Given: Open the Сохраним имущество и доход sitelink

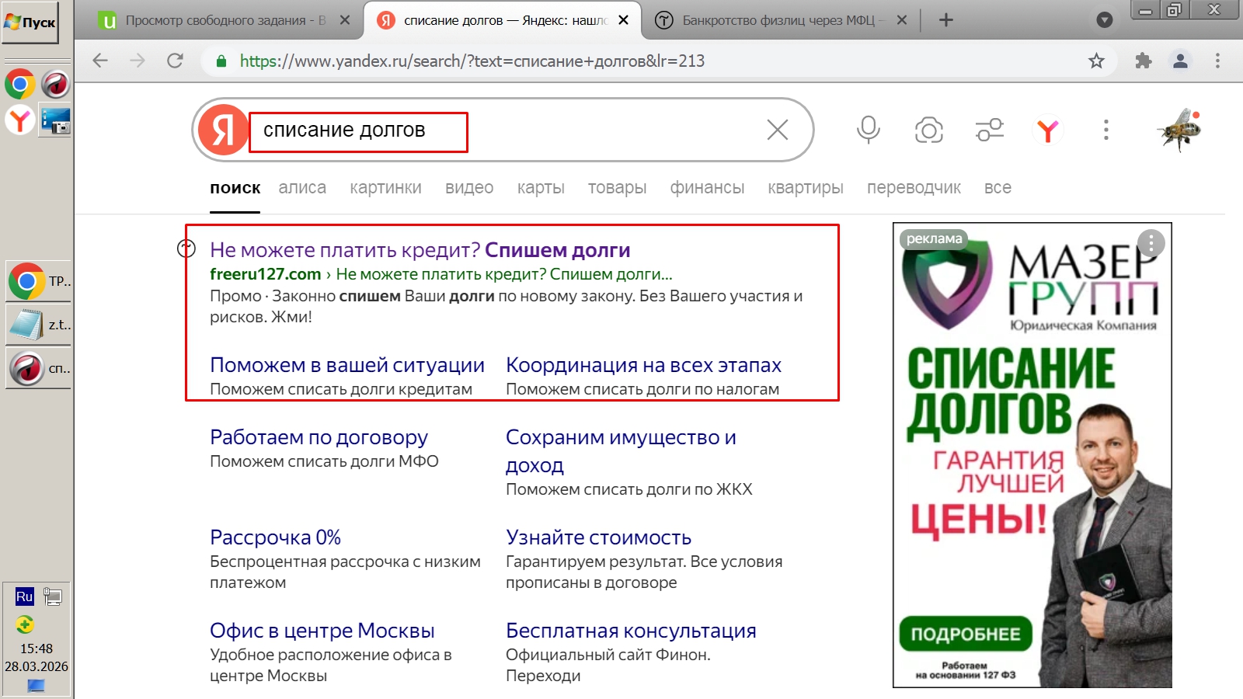Looking at the screenshot, I should click(x=621, y=451).
